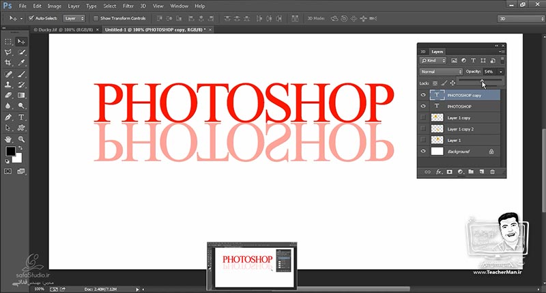Show the Layer 1 copy layer
The width and height of the screenshot is (546, 293).
pos(423,117)
